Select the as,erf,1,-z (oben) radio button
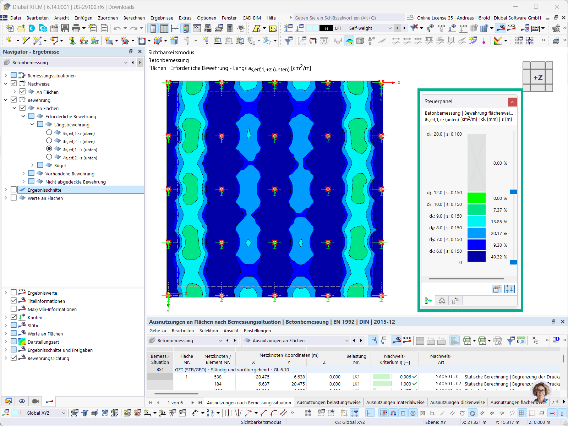Image resolution: width=568 pixels, height=426 pixels. coord(49,133)
